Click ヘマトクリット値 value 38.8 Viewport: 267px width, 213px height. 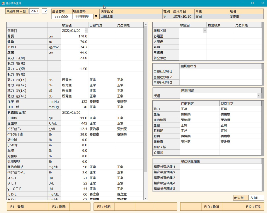(75, 134)
